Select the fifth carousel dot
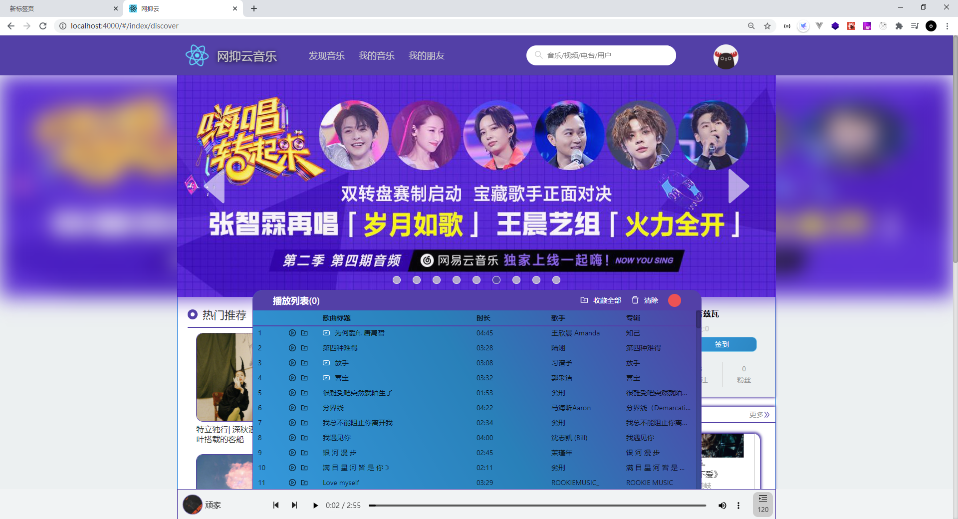This screenshot has height=519, width=958. (477, 280)
